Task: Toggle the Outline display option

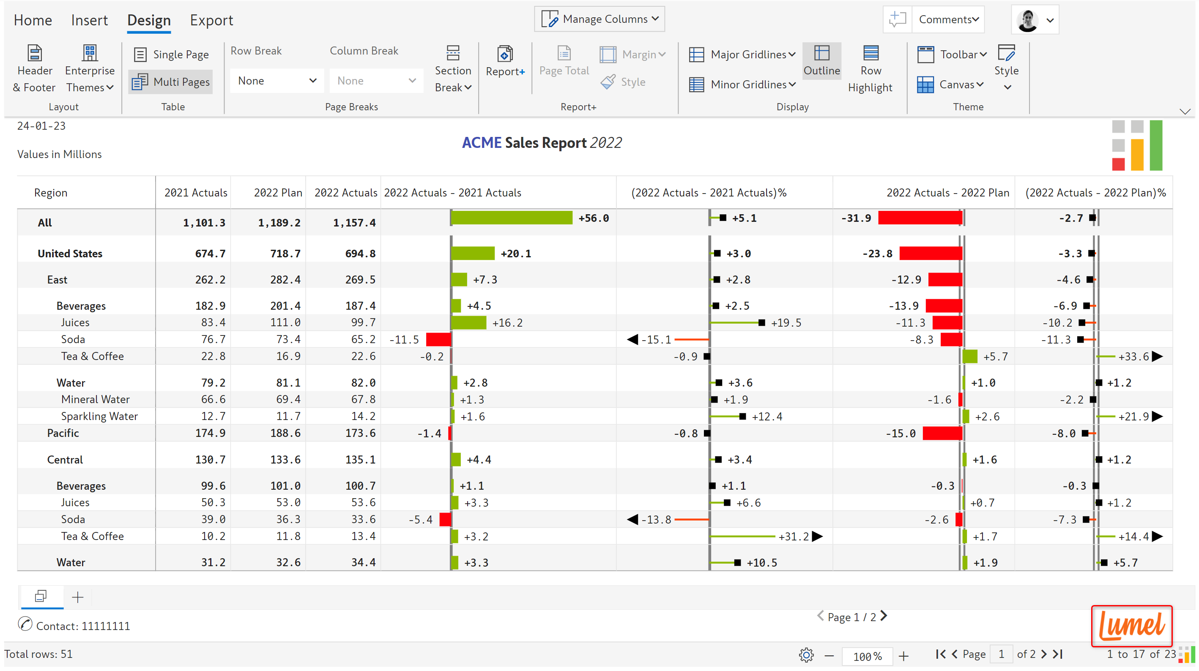Action: [821, 61]
